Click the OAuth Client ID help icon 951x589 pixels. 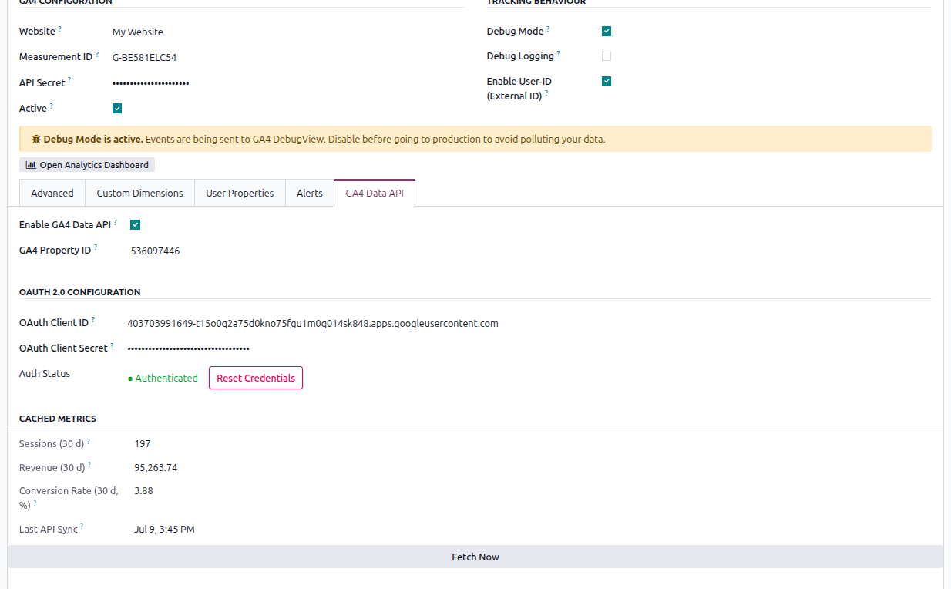tap(93, 320)
